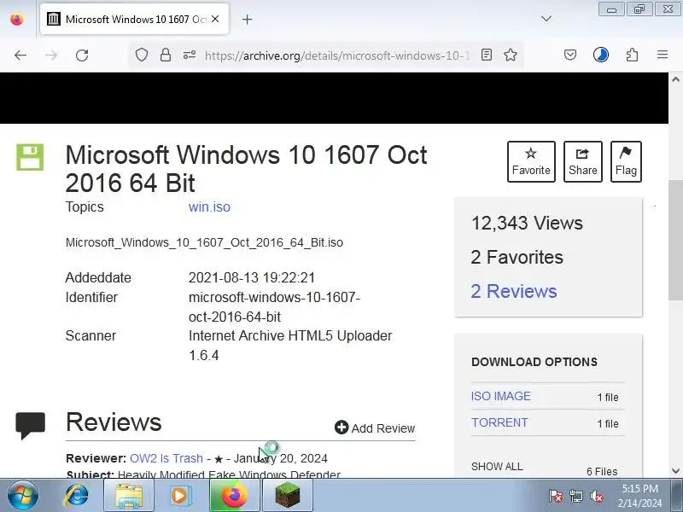683x512 pixels.
Task: Expand the list all tabs chevron
Action: coord(546,19)
